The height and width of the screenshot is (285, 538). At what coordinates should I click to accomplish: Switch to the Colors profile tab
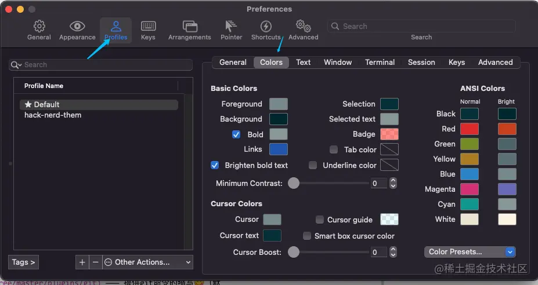pos(271,63)
